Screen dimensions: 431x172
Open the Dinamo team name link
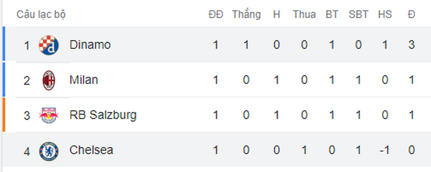point(90,45)
